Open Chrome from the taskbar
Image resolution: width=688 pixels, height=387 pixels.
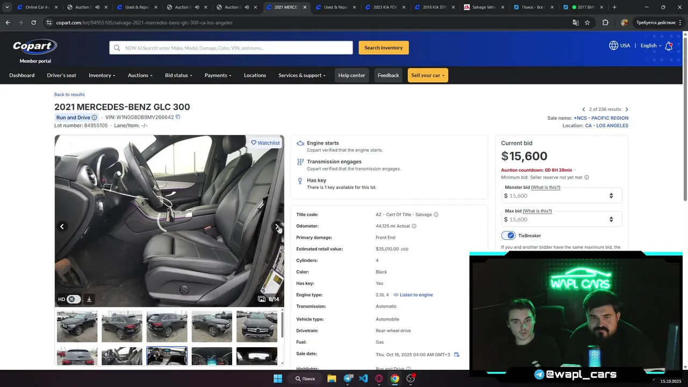[395, 378]
